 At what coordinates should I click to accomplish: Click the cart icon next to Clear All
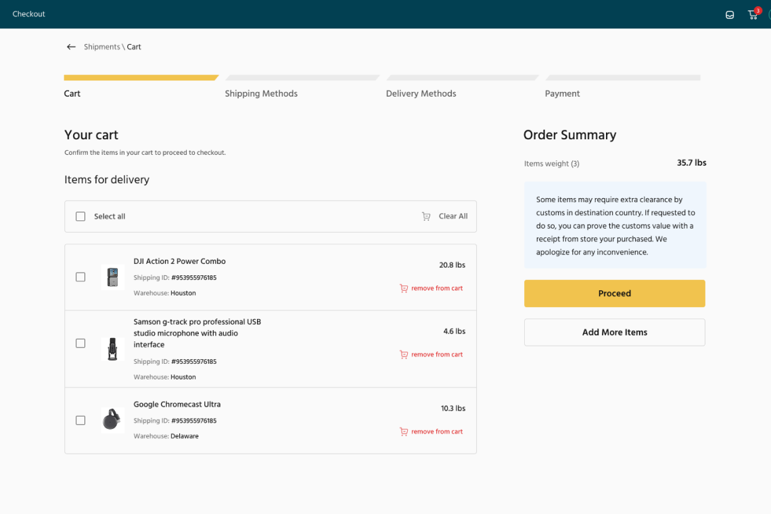(426, 216)
